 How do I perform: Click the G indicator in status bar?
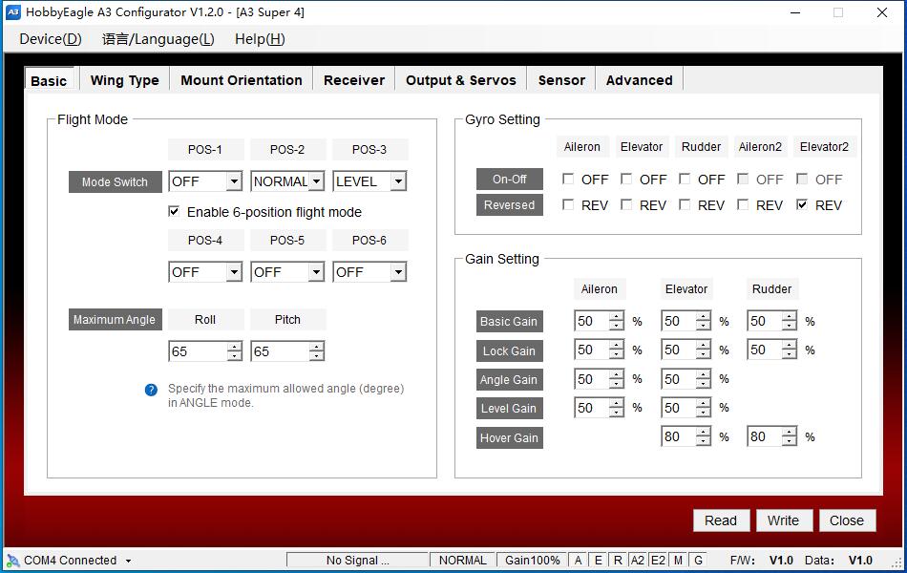point(698,561)
